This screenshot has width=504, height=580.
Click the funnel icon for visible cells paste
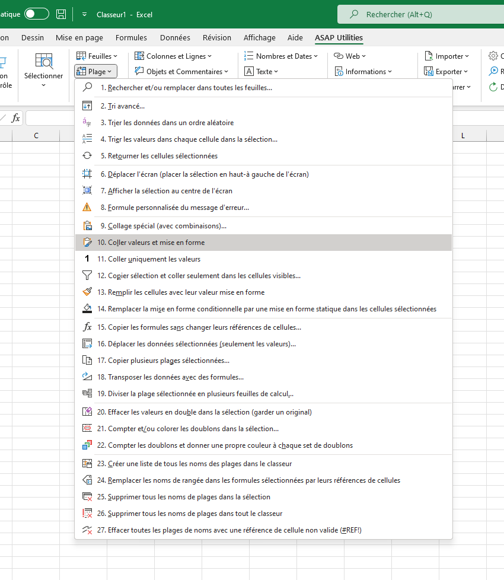click(87, 276)
